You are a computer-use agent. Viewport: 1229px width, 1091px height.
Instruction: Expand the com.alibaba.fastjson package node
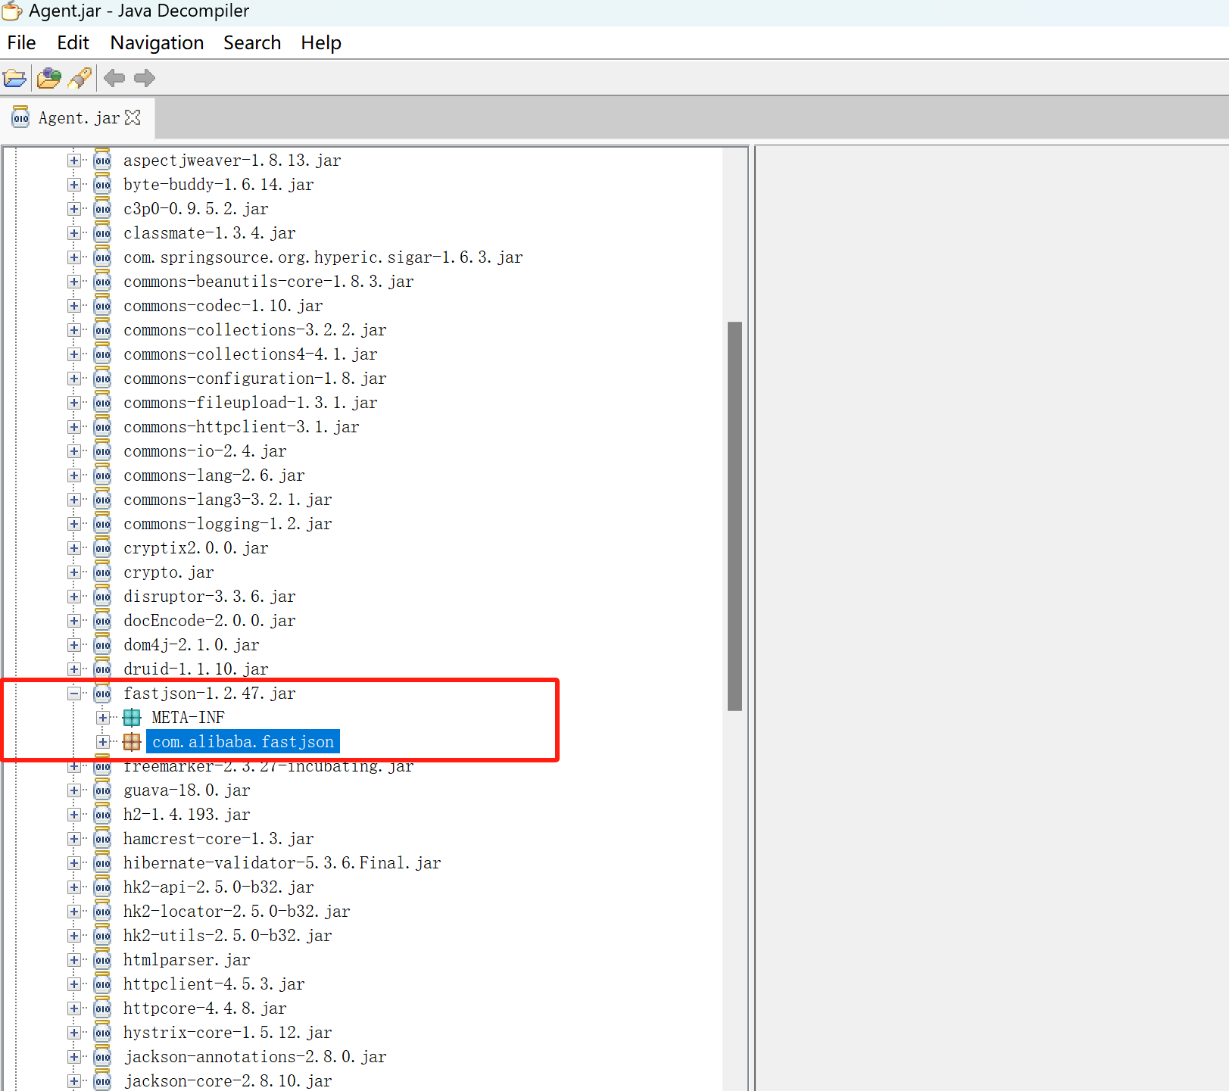coord(103,742)
